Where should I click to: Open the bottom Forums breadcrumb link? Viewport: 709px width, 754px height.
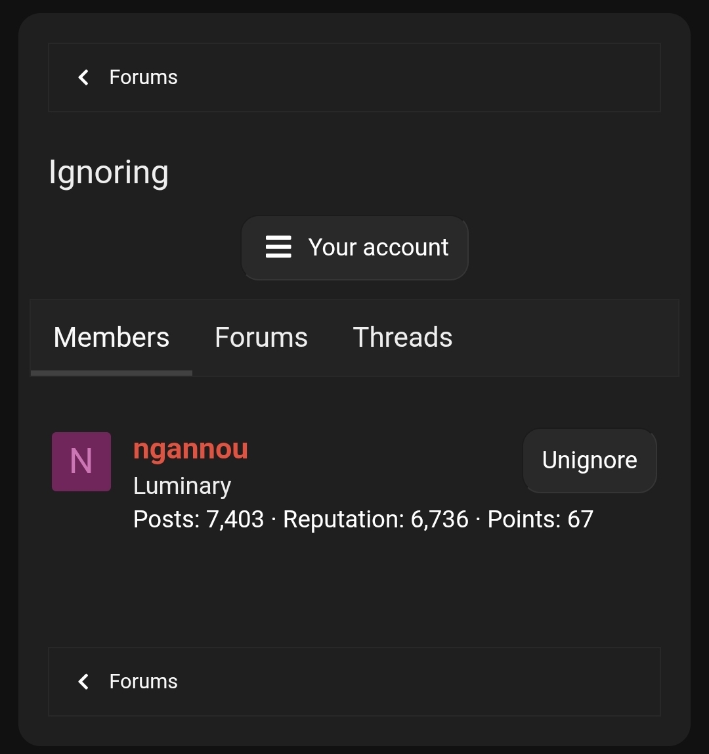tap(143, 682)
